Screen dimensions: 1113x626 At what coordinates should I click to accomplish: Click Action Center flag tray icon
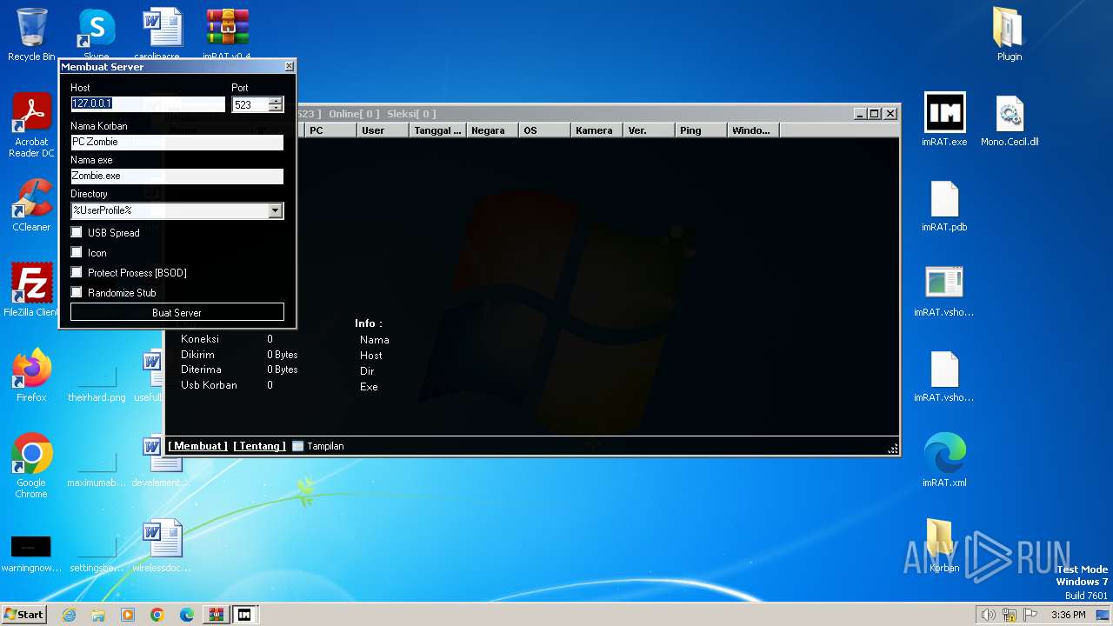point(1030,615)
